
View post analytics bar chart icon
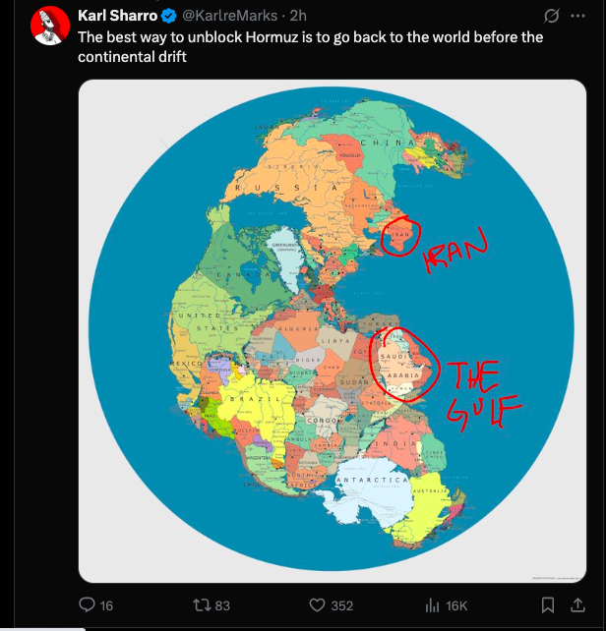pos(432,604)
